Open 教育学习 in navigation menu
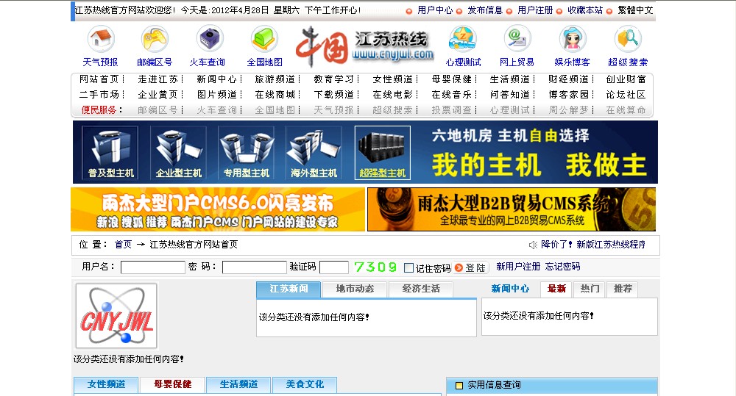 pos(333,79)
